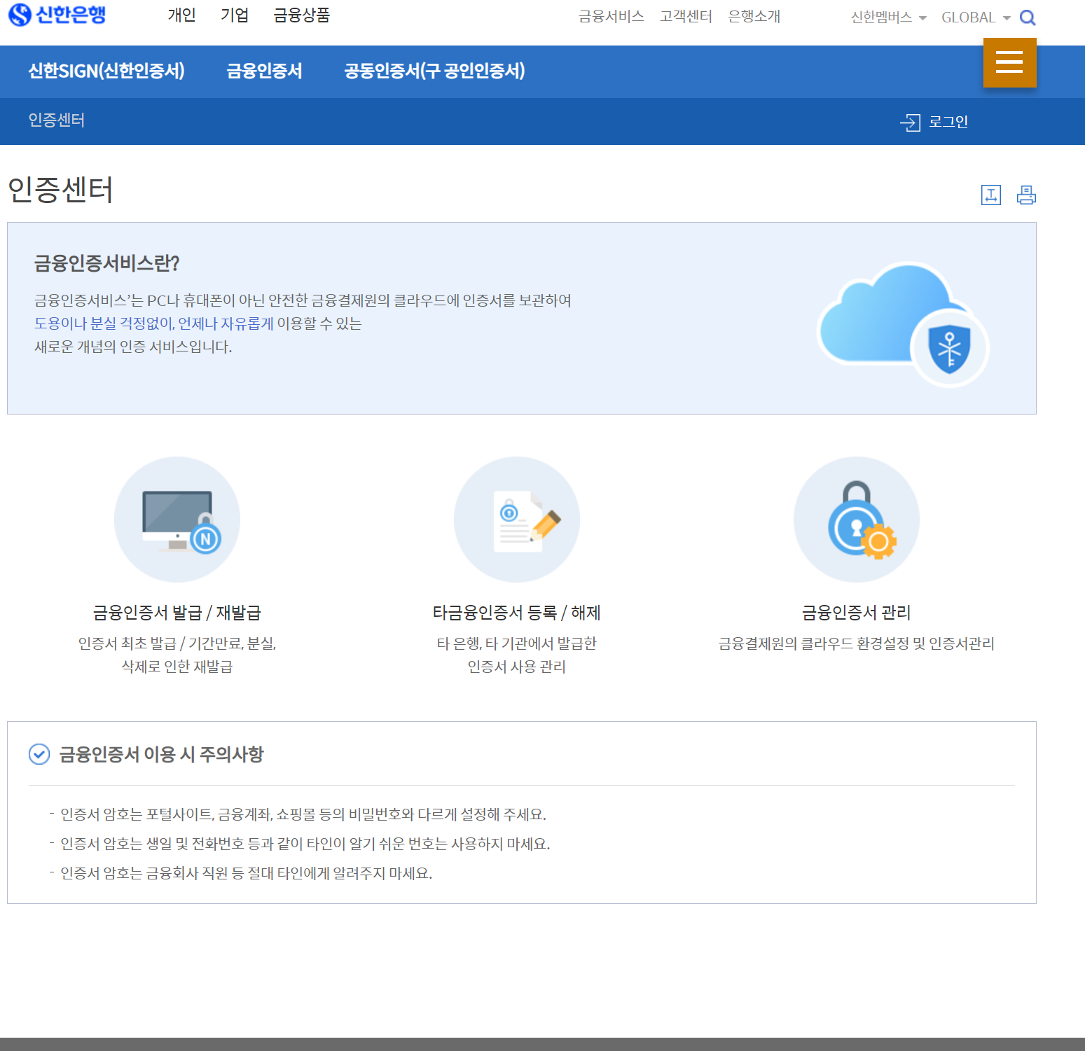The width and height of the screenshot is (1085, 1051).
Task: Click the checkmark circle icon beside 주의사항
Action: [x=39, y=754]
